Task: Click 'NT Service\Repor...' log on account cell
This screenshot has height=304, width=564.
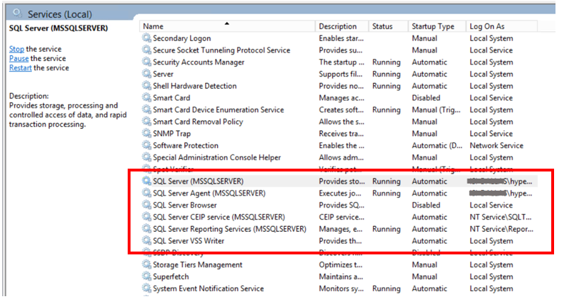Action: (502, 229)
